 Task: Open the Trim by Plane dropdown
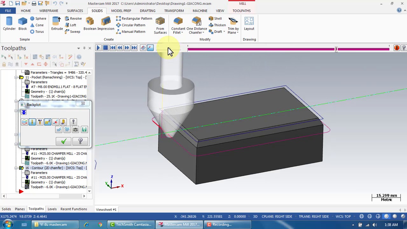point(238,32)
